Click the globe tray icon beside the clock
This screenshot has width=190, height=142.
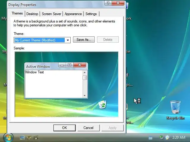pyautogui.click(x=167, y=137)
